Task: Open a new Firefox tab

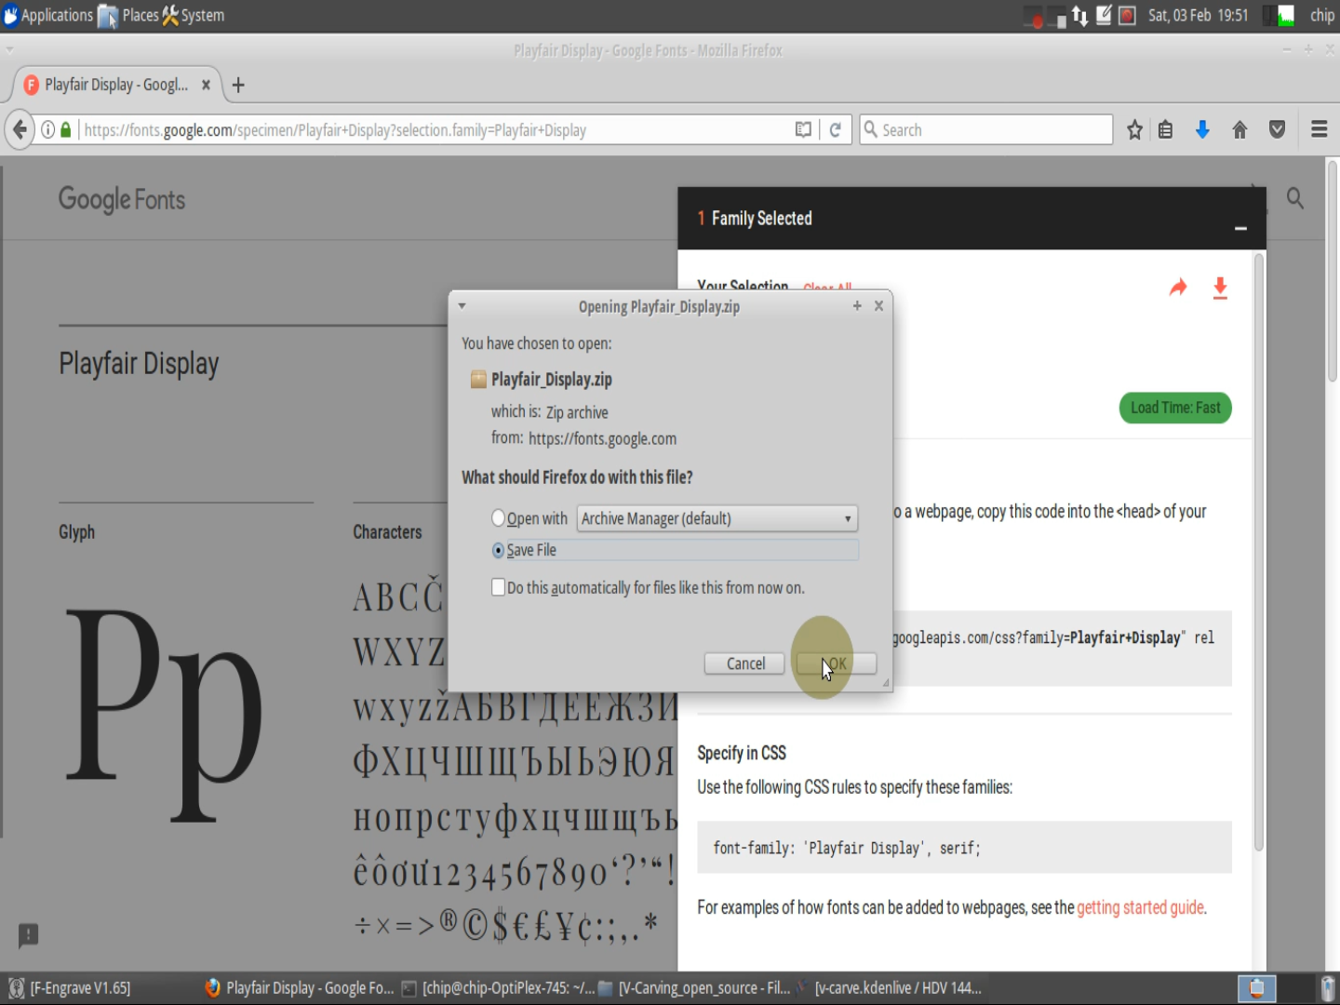Action: [238, 86]
